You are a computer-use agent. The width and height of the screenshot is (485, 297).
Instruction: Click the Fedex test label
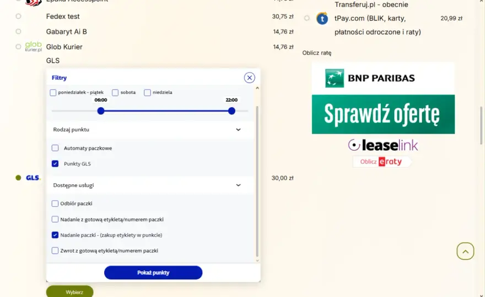[x=63, y=16]
